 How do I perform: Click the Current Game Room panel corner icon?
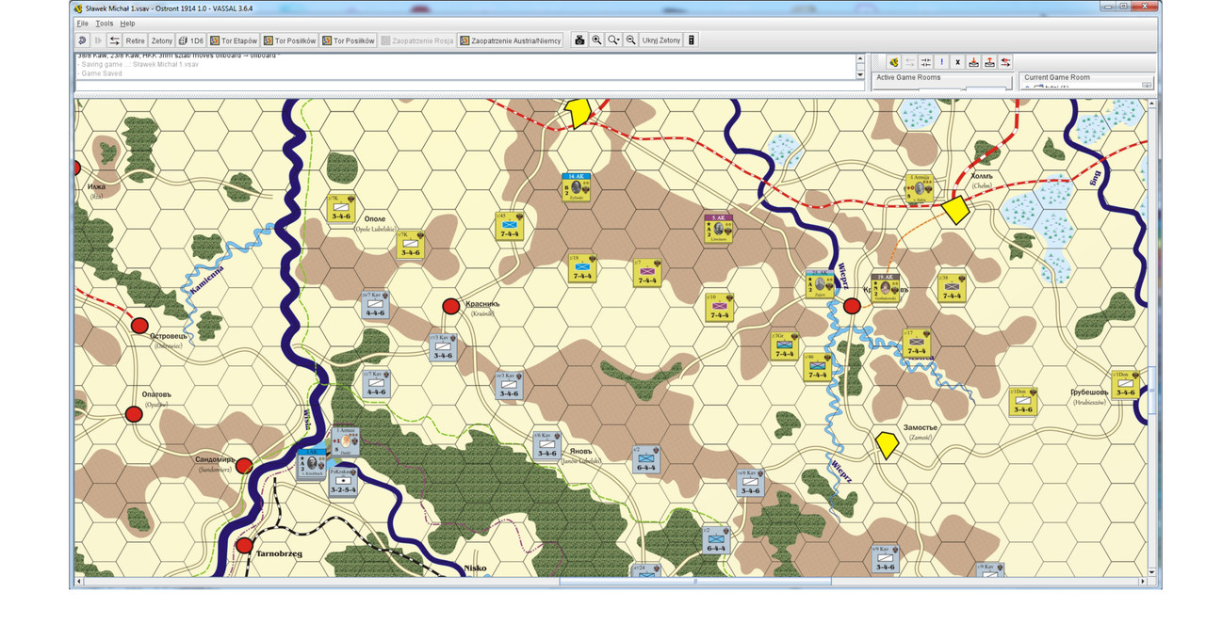(x=1147, y=85)
